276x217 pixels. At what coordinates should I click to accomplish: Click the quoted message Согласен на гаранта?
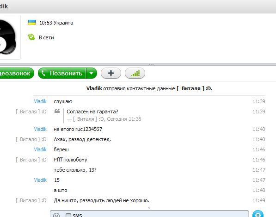point(92,112)
